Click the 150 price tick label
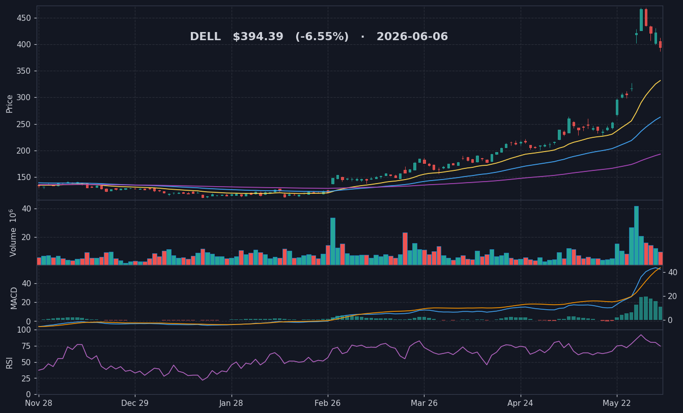 24,177
